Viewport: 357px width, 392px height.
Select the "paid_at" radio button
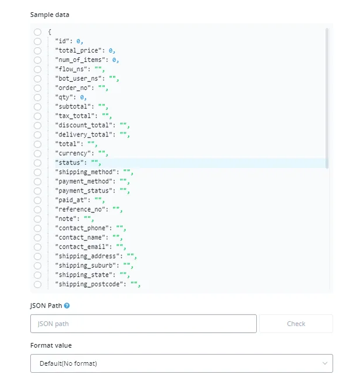[x=37, y=200]
